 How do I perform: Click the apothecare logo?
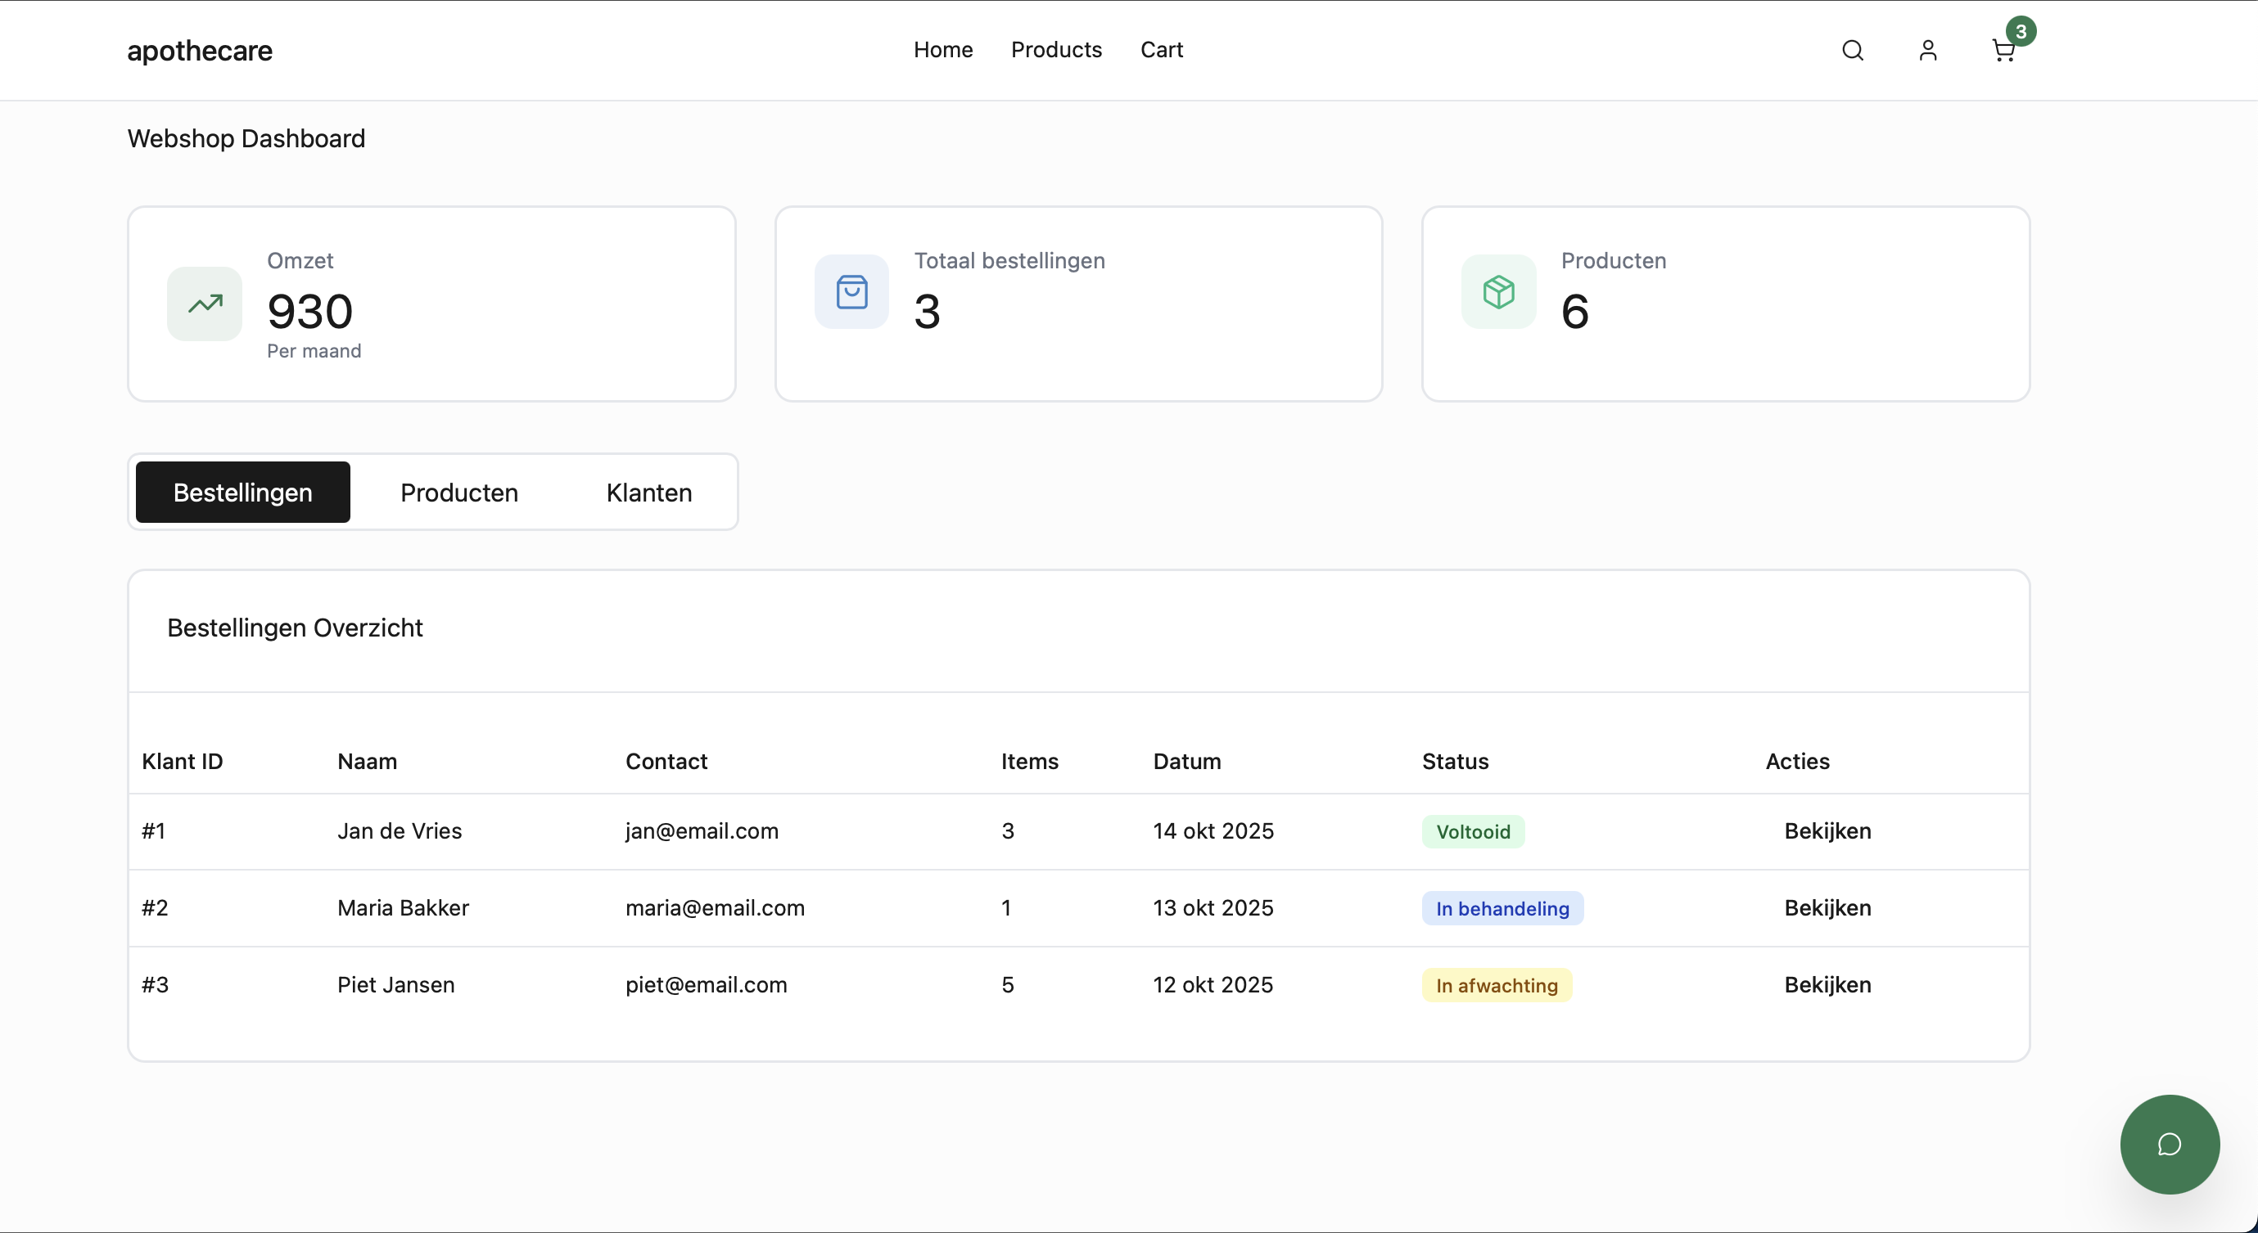click(x=199, y=51)
